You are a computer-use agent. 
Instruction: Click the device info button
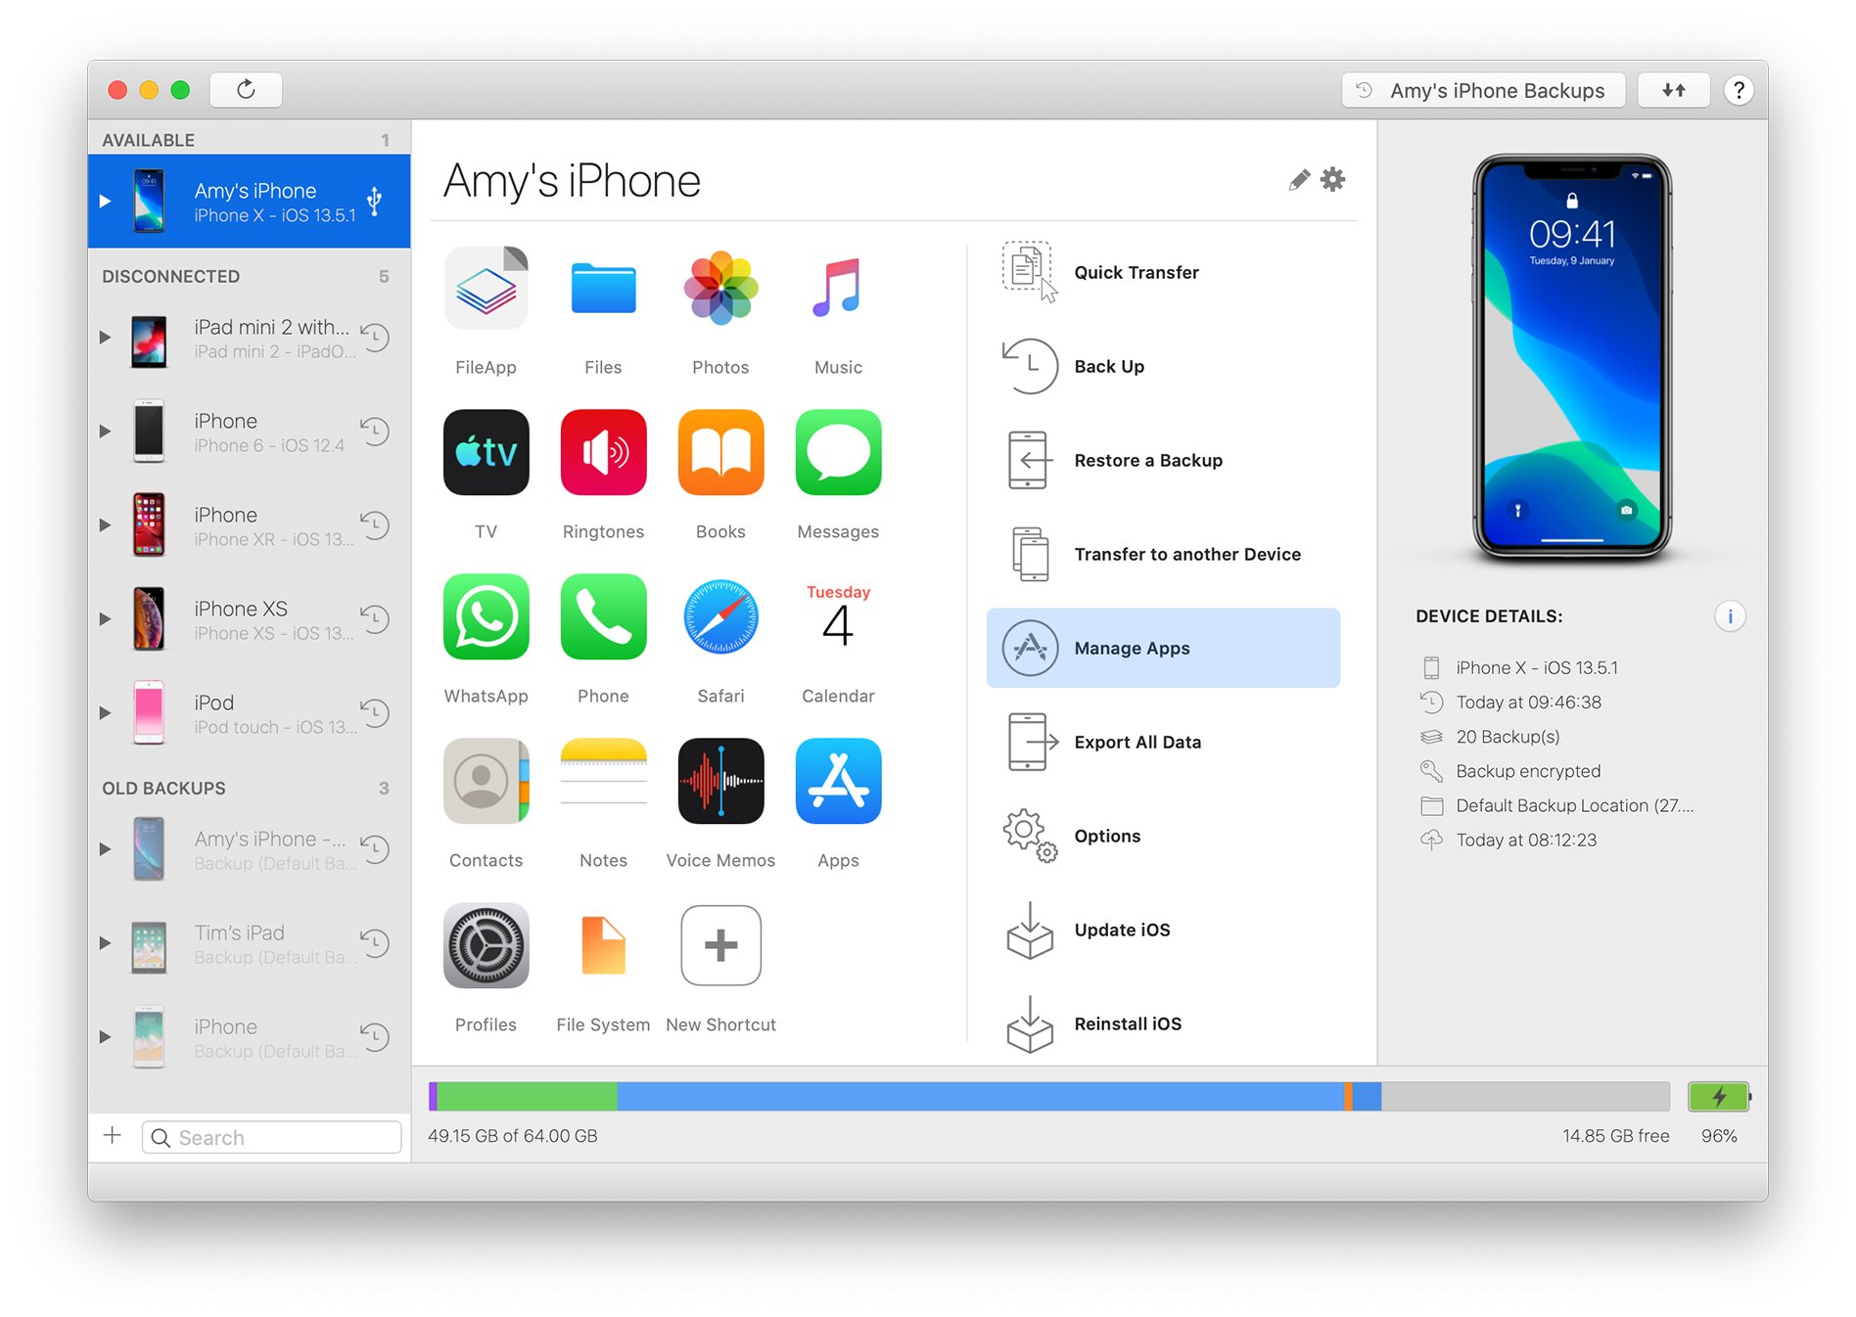point(1730,616)
